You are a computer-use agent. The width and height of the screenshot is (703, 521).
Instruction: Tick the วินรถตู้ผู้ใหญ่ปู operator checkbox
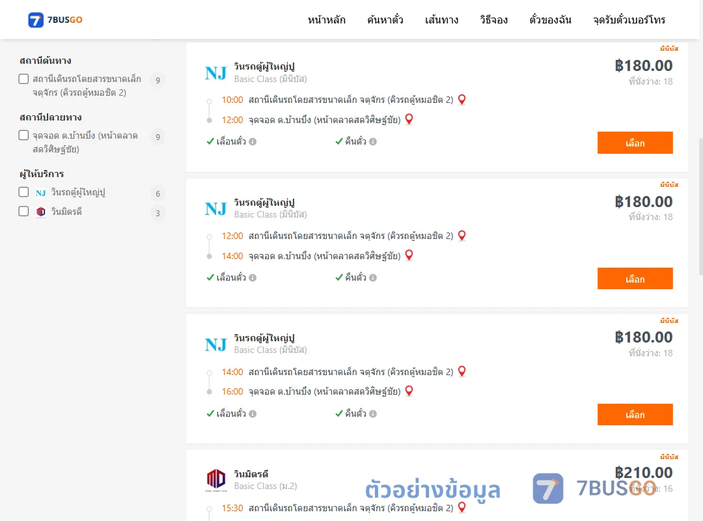click(x=24, y=192)
